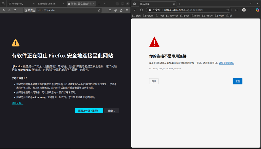Viewport: 261px width, 149px height.
Task: Click the 返回上一页（推荐） button
Action: coord(89,111)
